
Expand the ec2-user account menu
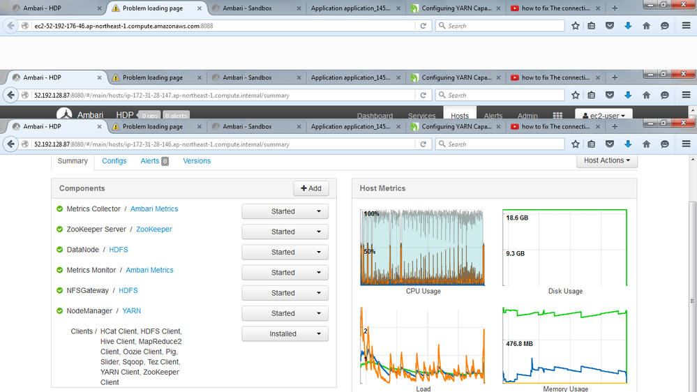click(604, 115)
